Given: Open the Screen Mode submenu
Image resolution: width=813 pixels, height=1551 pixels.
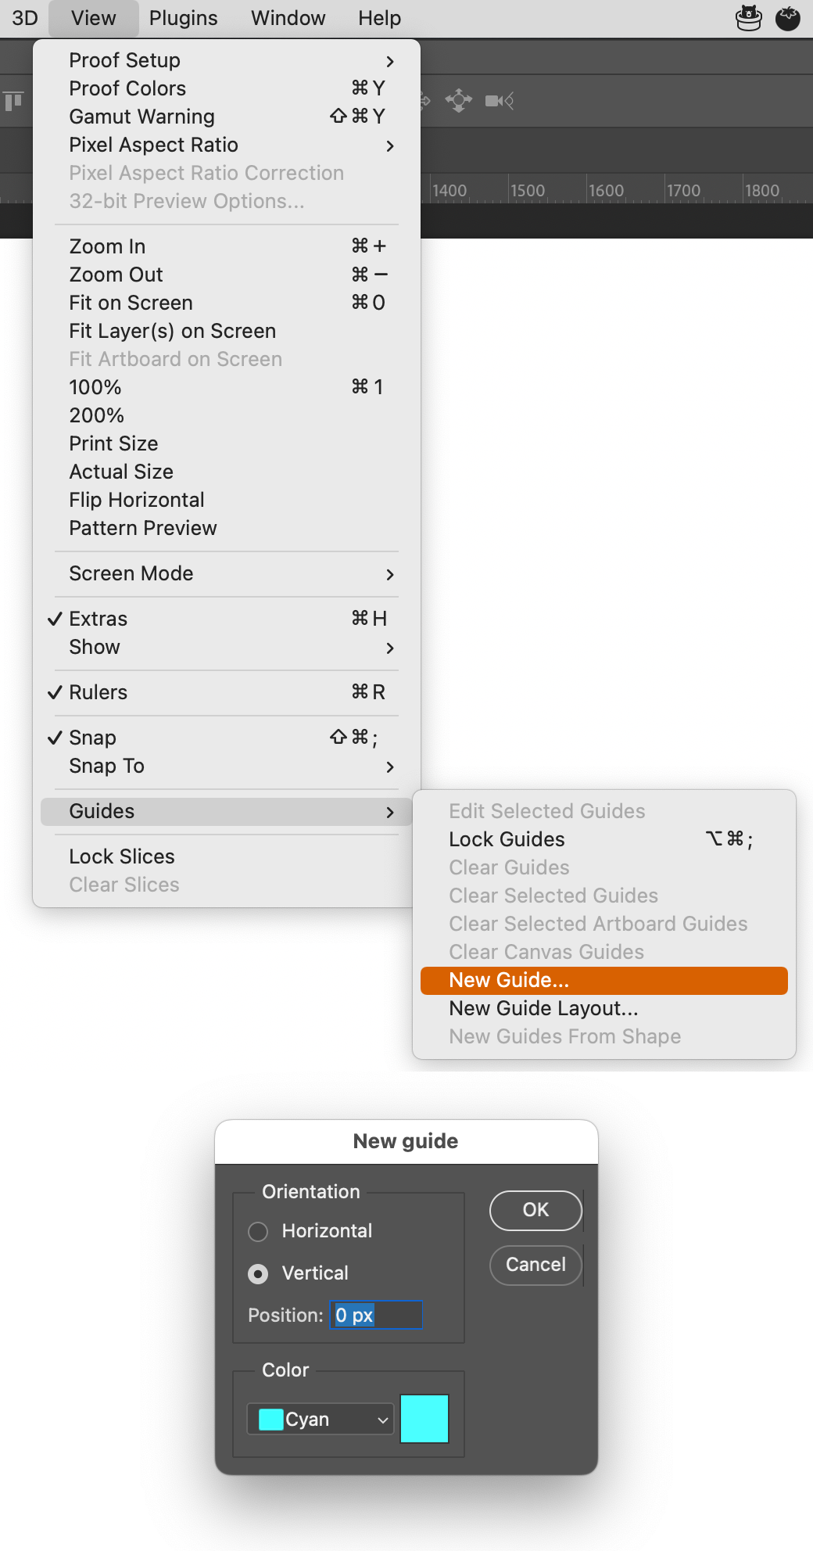Looking at the screenshot, I should [x=131, y=573].
